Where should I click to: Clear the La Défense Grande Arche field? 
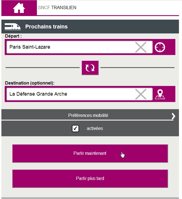141,94
